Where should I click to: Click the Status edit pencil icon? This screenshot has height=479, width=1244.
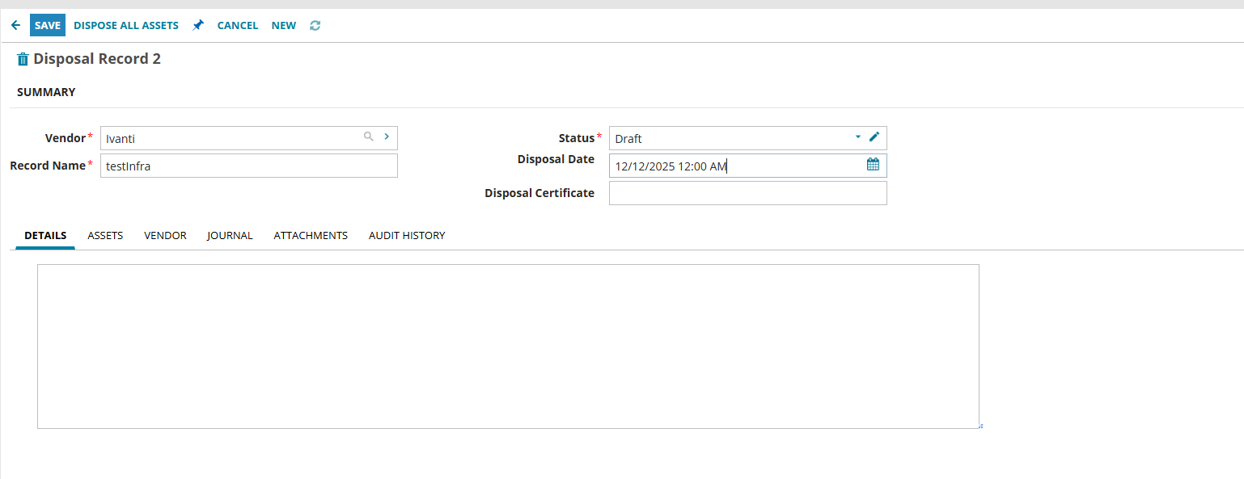pyautogui.click(x=874, y=137)
